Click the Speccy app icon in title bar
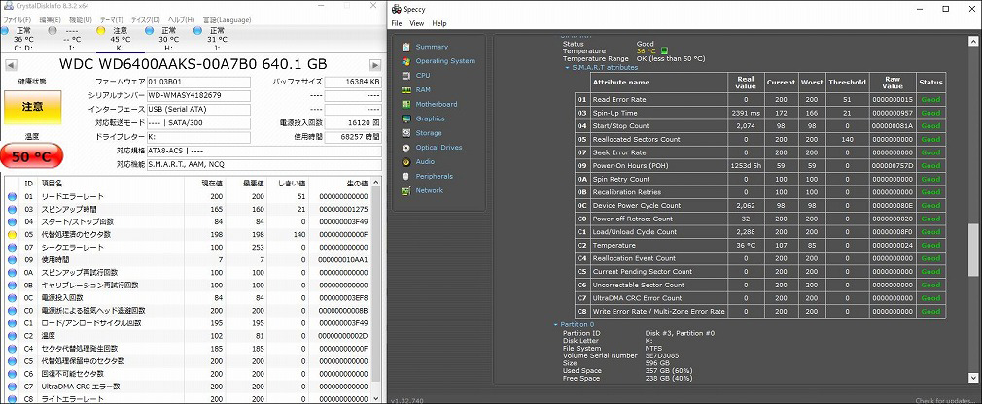The height and width of the screenshot is (404, 982). pos(396,8)
